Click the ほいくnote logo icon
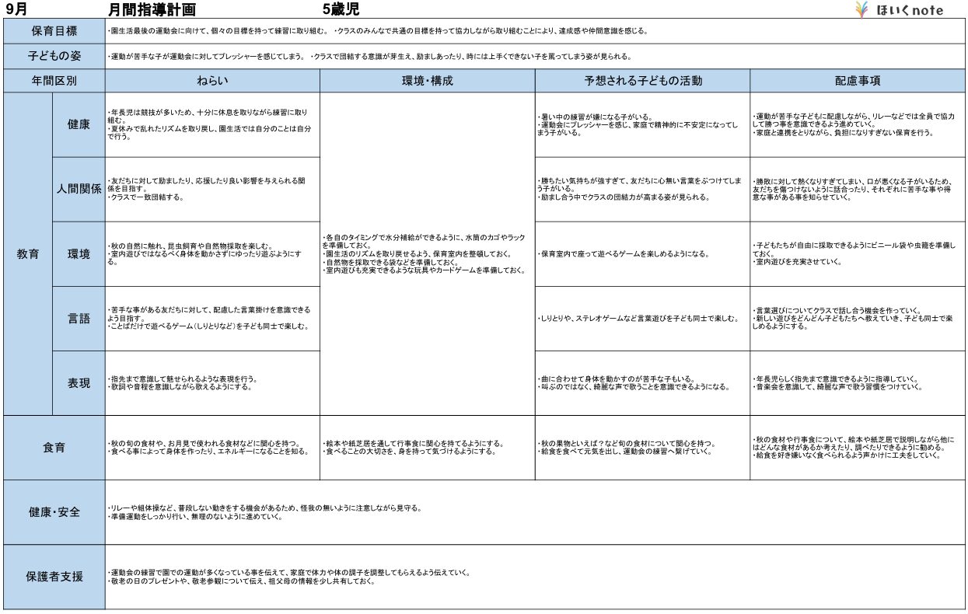968x614 pixels. click(862, 9)
